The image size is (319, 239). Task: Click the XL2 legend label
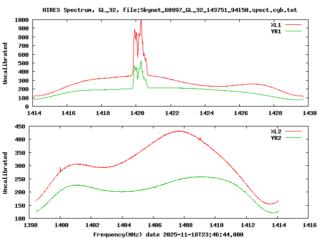[x=276, y=131]
